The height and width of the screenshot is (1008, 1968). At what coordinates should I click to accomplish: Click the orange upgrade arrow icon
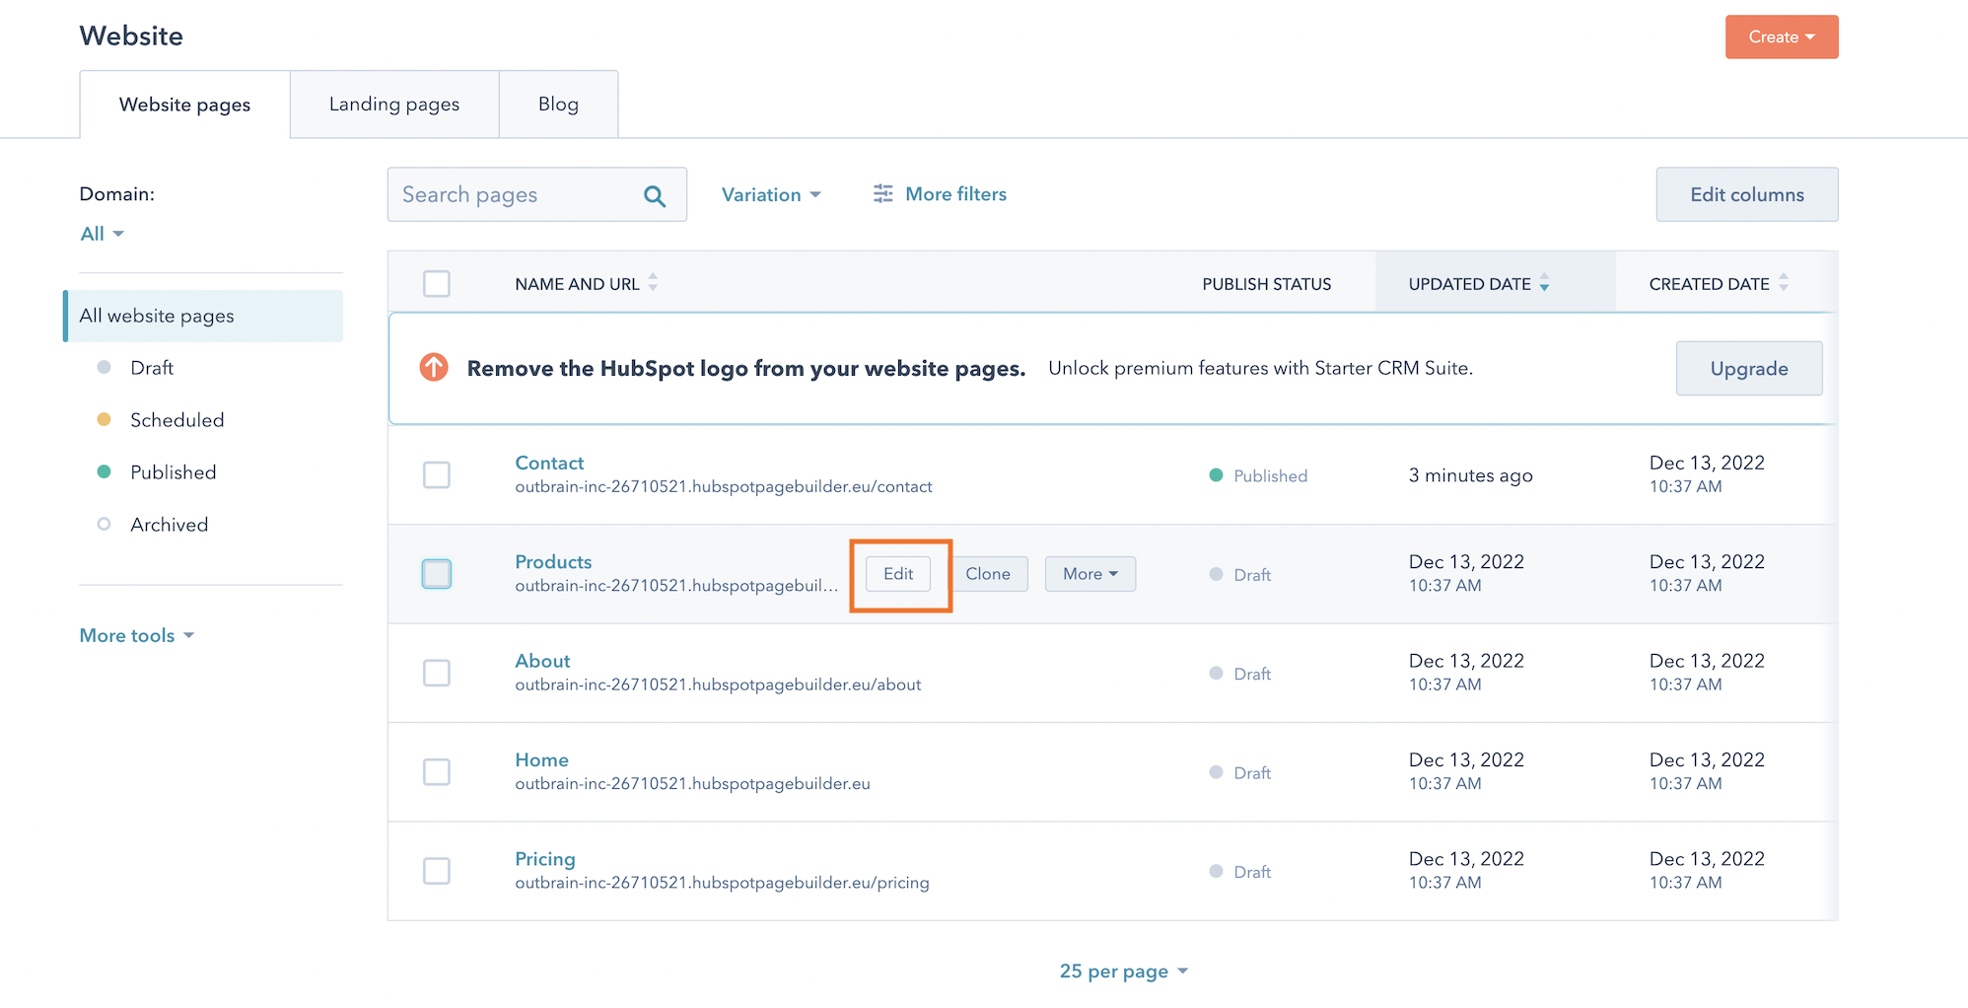(x=434, y=368)
